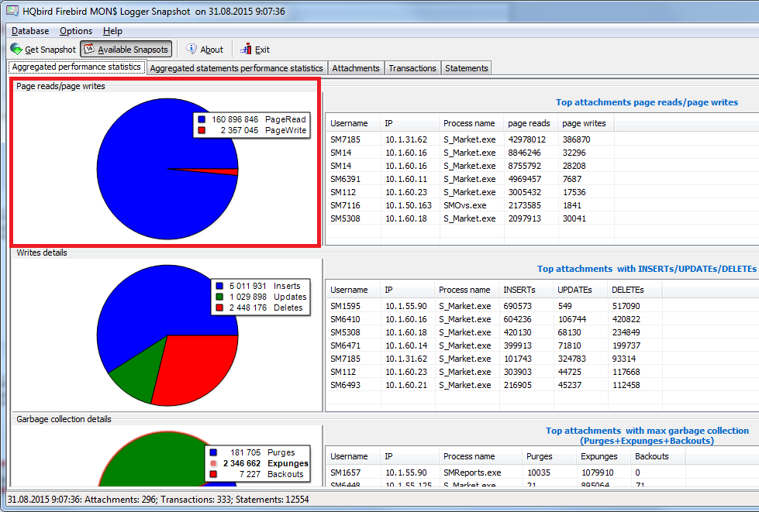Click the Top attachments page reads/page writes heading

(x=647, y=102)
